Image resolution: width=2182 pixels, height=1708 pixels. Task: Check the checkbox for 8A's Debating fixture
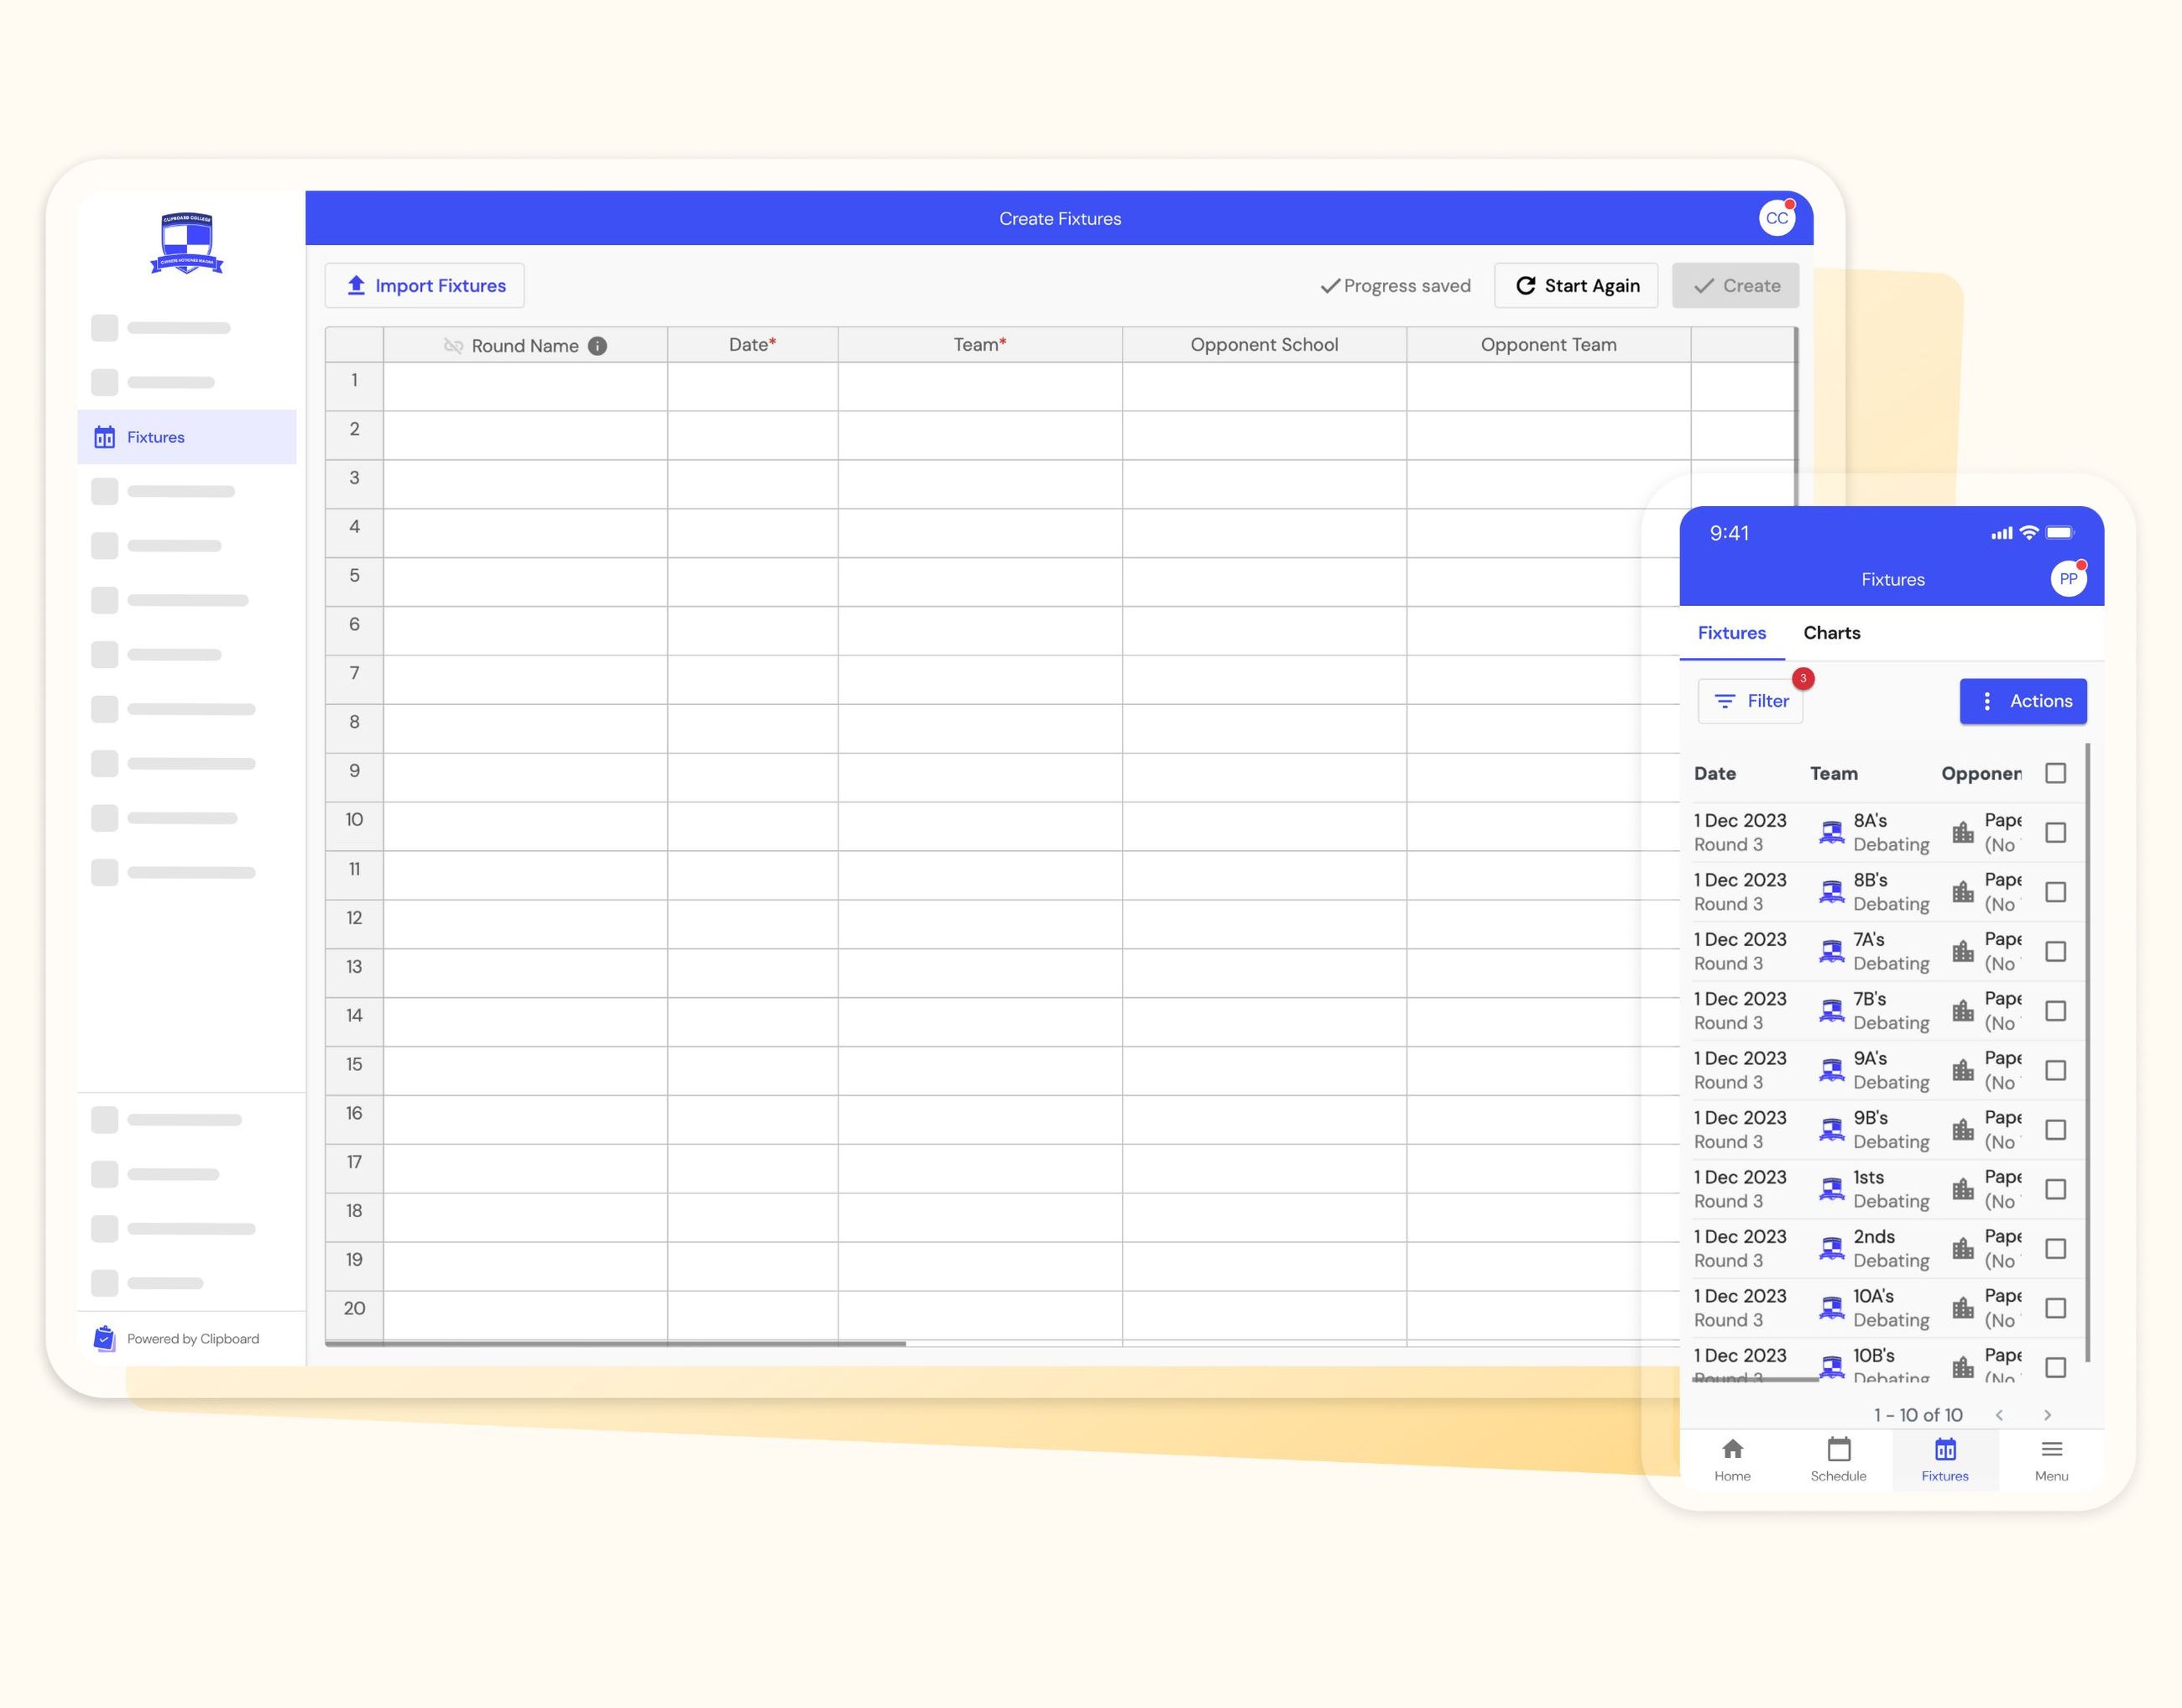pyautogui.click(x=2056, y=832)
